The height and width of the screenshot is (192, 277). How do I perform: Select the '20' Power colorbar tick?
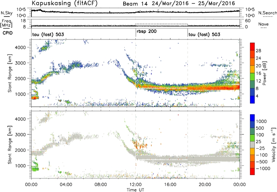(x=258, y=66)
